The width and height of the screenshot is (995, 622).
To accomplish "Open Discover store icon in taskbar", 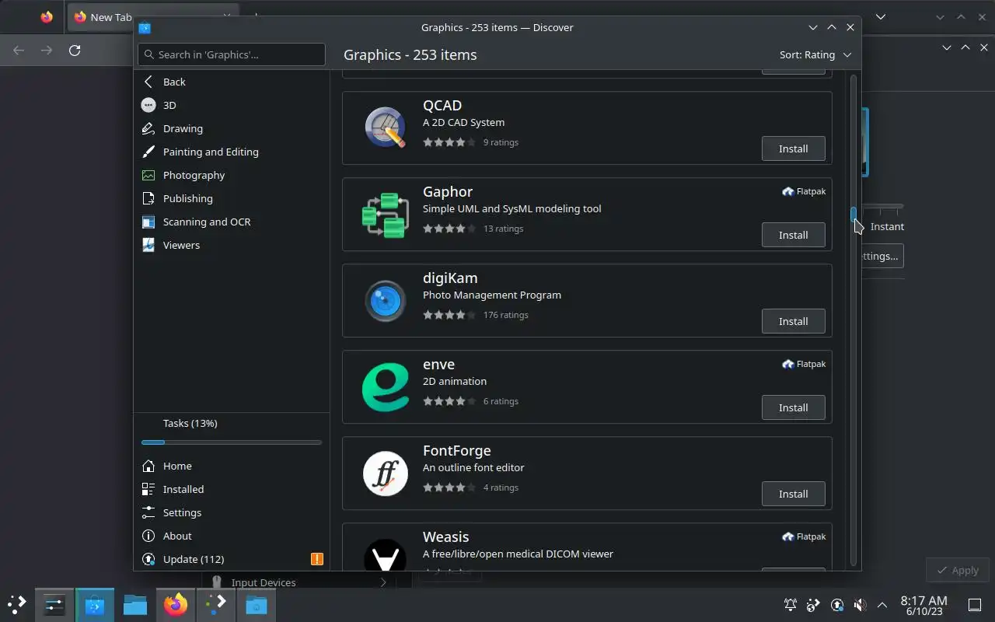I will coord(95,604).
